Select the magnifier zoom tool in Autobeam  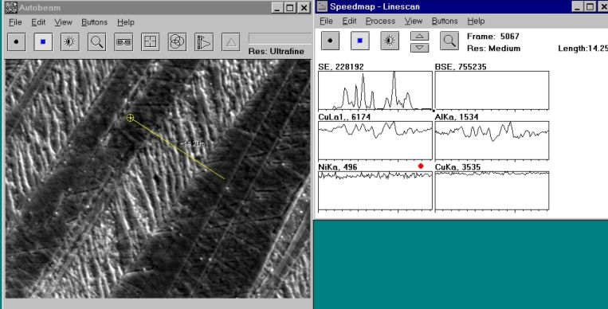click(x=97, y=42)
